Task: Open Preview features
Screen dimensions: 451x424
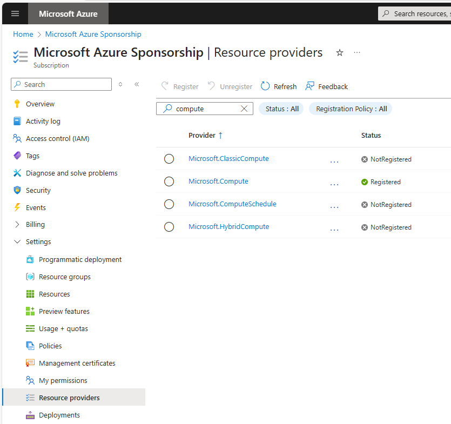Action: [x=64, y=311]
